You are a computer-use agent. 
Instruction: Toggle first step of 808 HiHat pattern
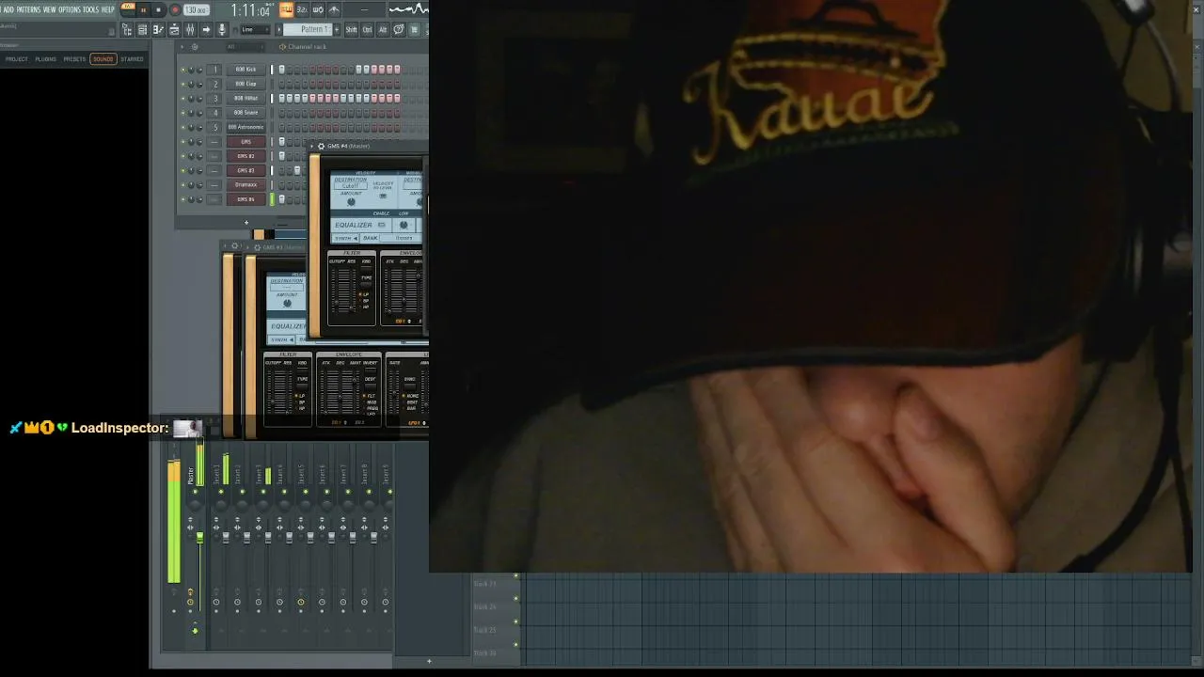pos(281,98)
